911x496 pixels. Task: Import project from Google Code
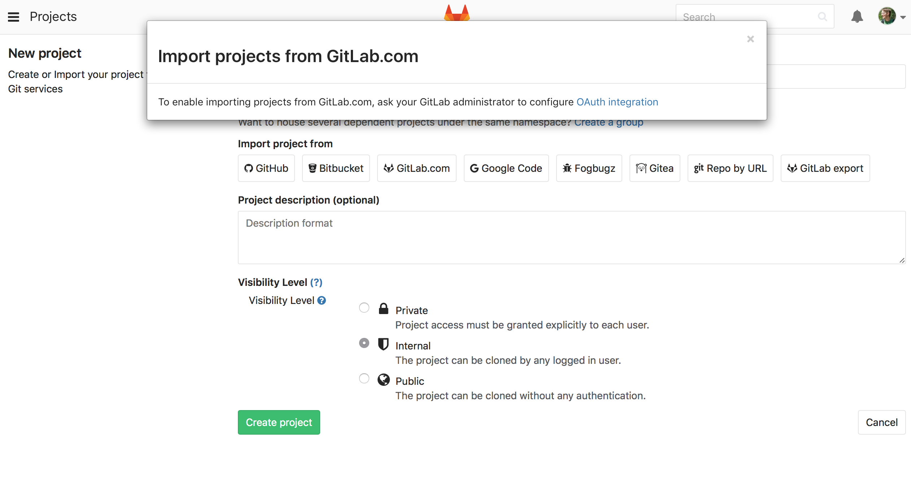point(506,168)
